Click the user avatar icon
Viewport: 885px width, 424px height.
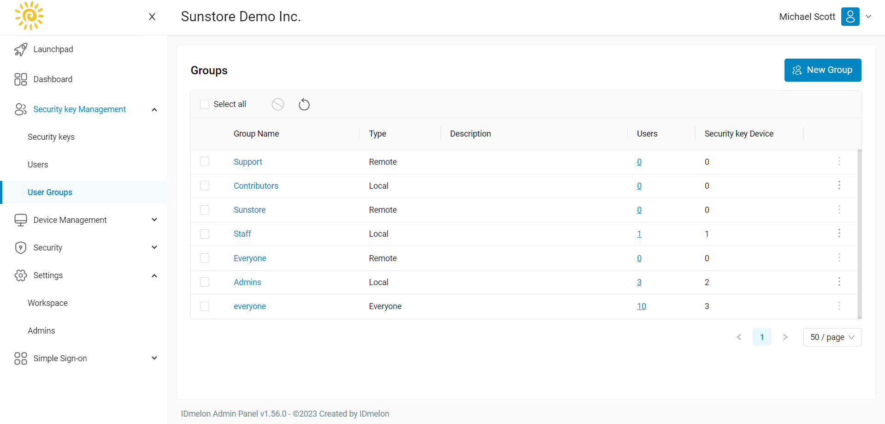(850, 17)
